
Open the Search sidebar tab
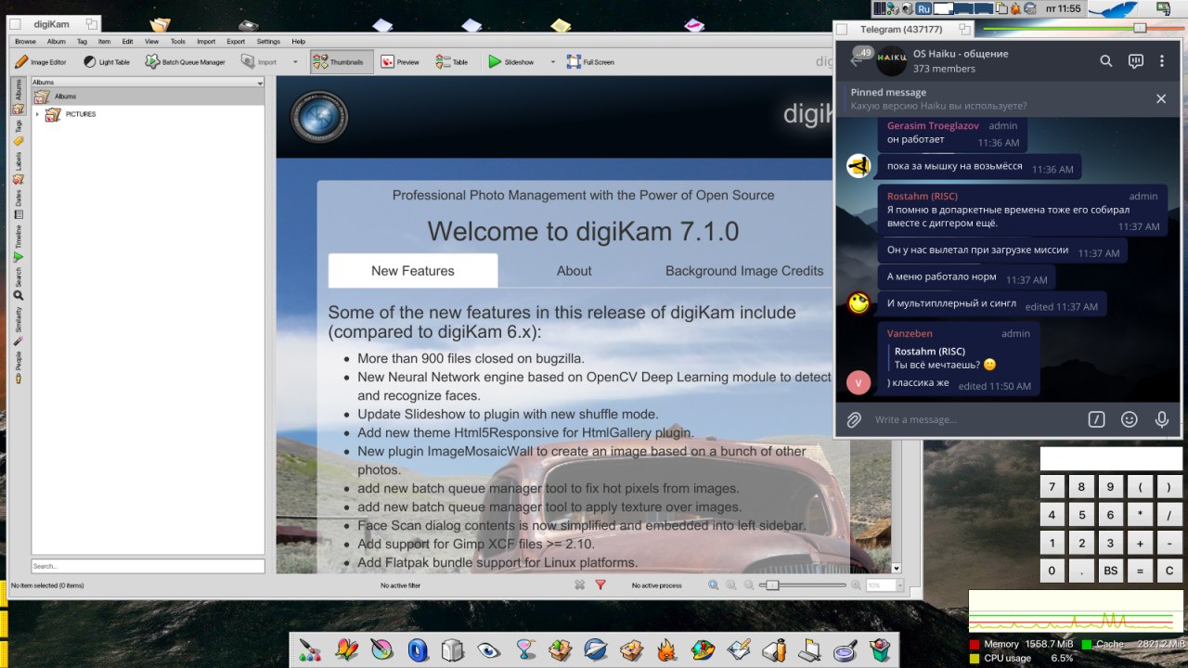[x=18, y=283]
